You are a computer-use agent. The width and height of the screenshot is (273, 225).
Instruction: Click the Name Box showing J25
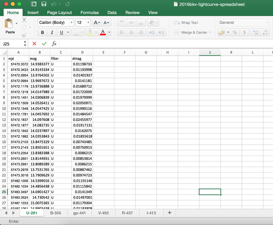click(12, 44)
